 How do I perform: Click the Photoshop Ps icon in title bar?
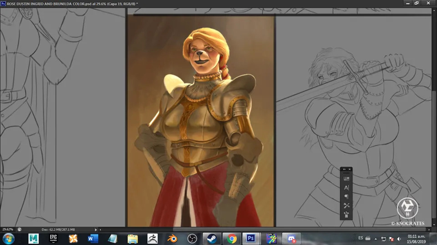click(3, 4)
